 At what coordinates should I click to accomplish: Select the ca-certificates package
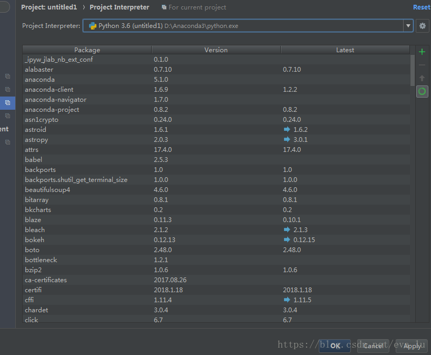[46, 280]
